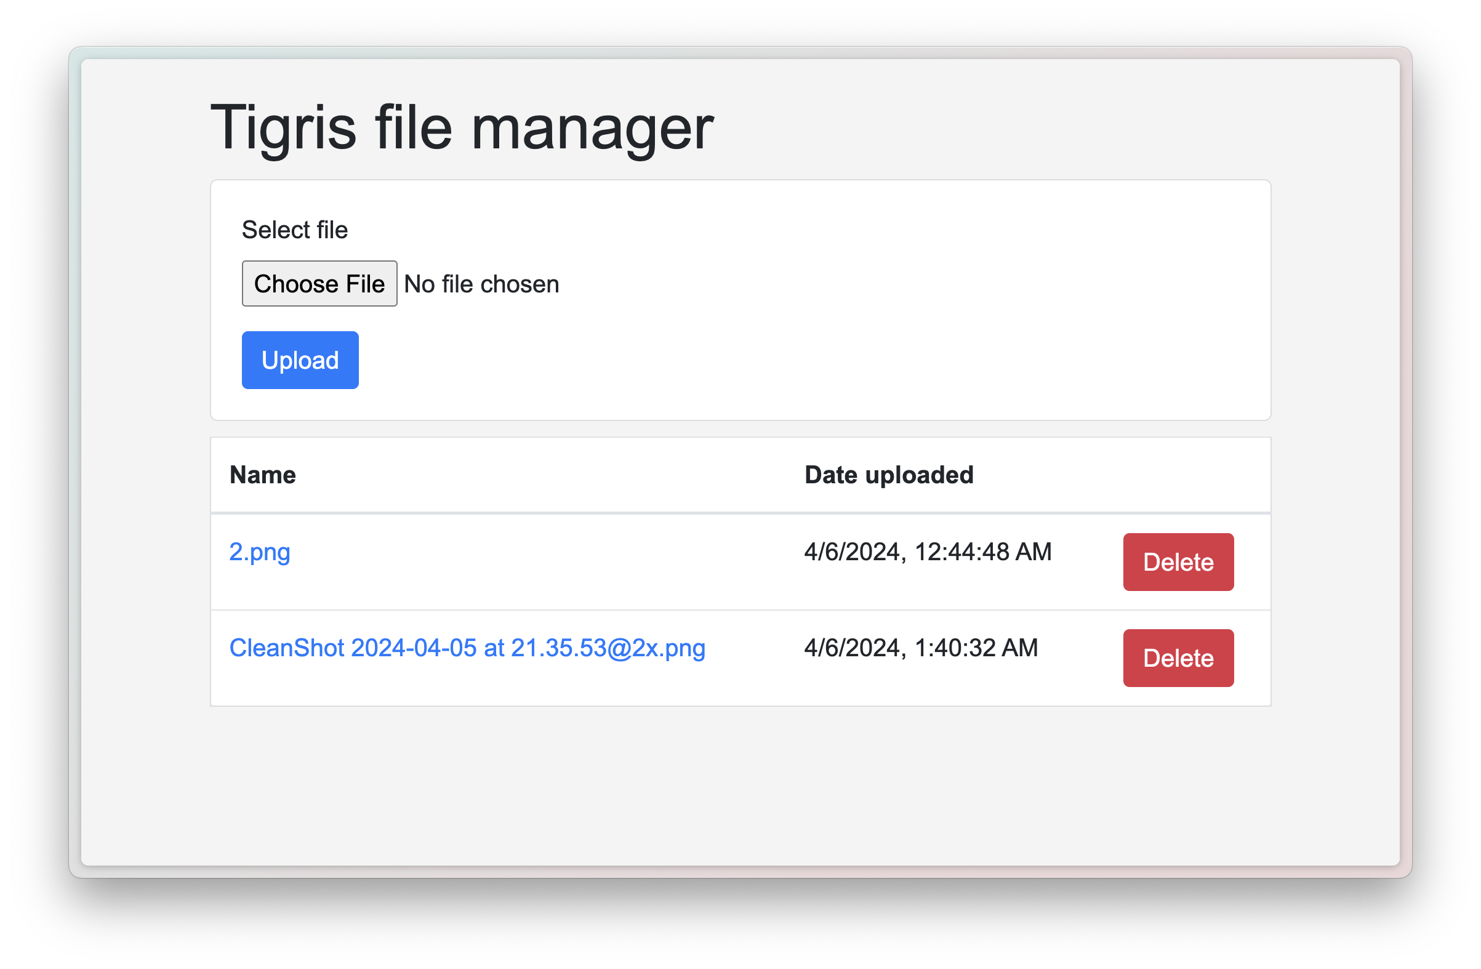The width and height of the screenshot is (1481, 969).
Task: Click the 'Select file' label
Action: (294, 230)
